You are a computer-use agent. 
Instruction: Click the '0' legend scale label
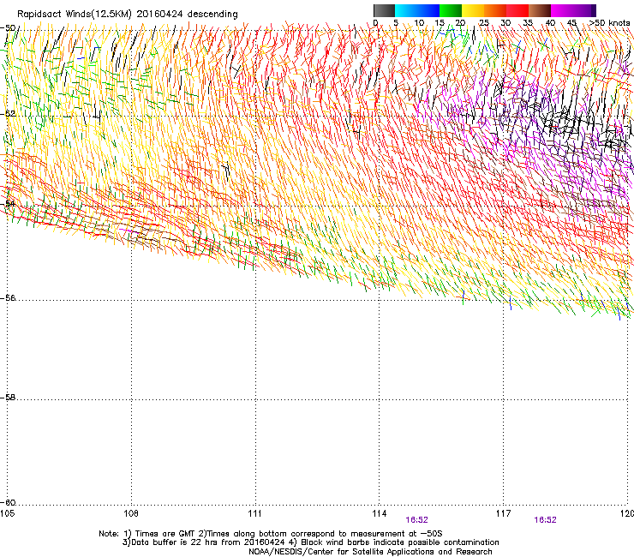pyautogui.click(x=375, y=23)
